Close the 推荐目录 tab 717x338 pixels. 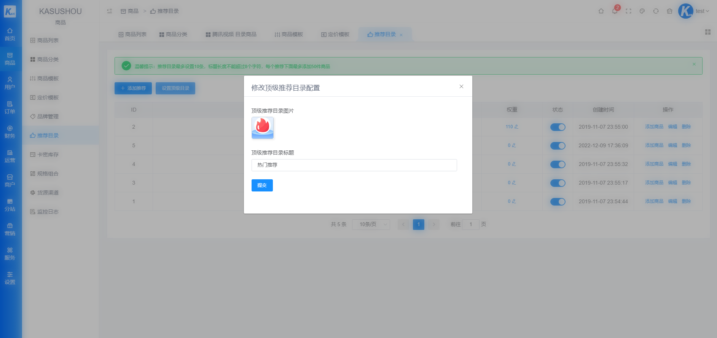[401, 35]
